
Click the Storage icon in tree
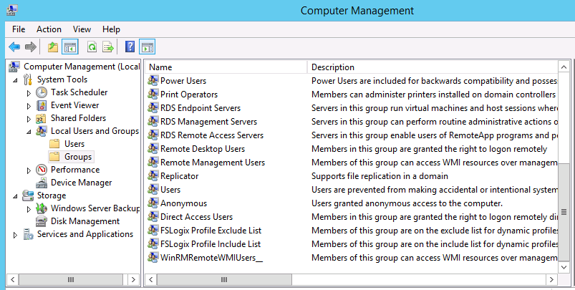coord(28,195)
